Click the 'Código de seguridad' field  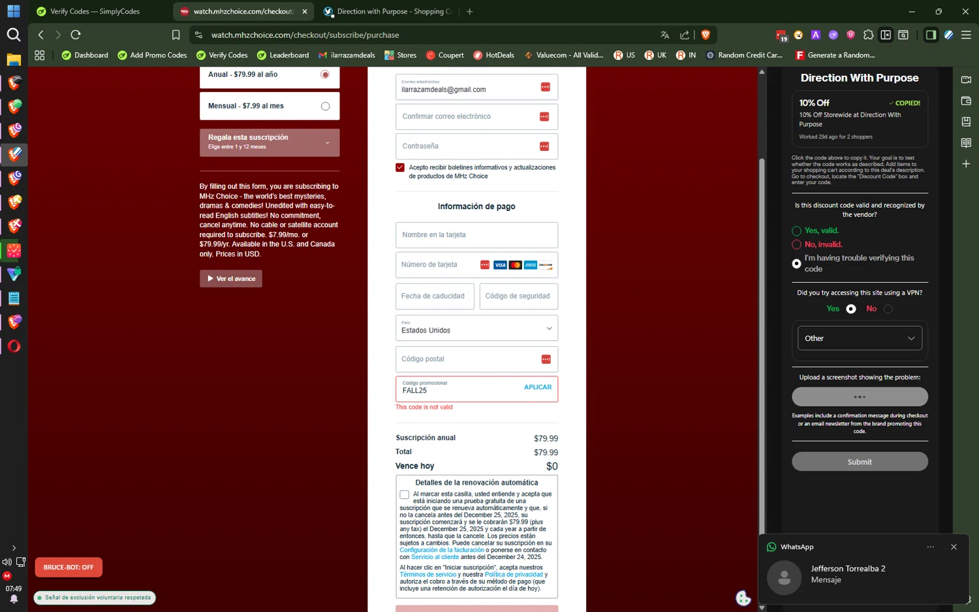tap(518, 296)
